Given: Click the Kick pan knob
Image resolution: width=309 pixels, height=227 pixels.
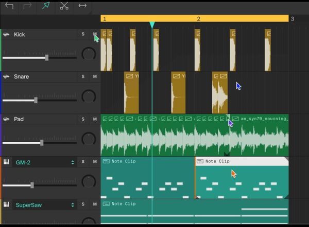Looking at the screenshot, I should click(89, 54).
